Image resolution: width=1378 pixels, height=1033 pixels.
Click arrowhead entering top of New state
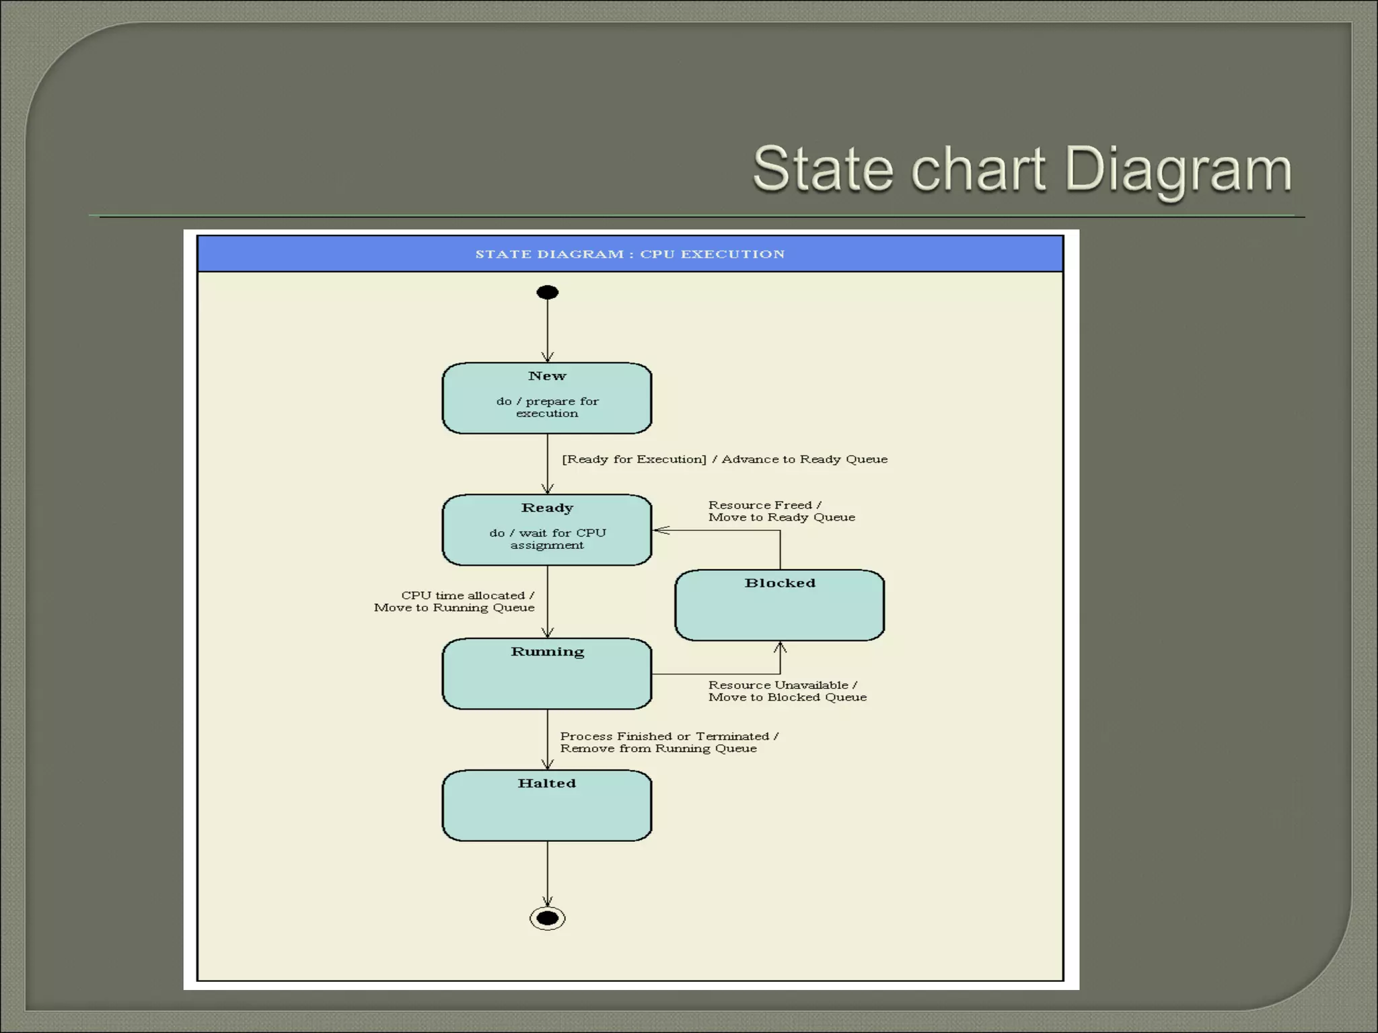pyautogui.click(x=547, y=356)
